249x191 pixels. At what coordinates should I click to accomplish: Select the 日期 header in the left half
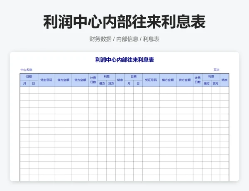(29, 76)
